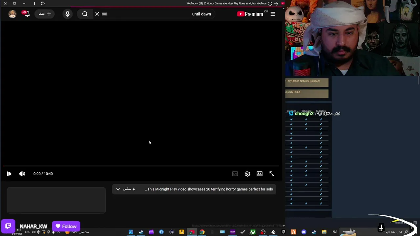Open system volume tray icon
The image size is (420, 236).
(33, 232)
